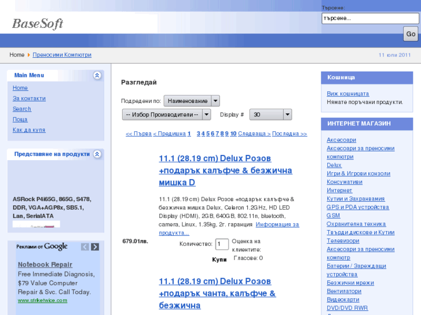Screen dimensions: 421x315
Task: Open the Наименование sort dropdown
Action: click(192, 101)
